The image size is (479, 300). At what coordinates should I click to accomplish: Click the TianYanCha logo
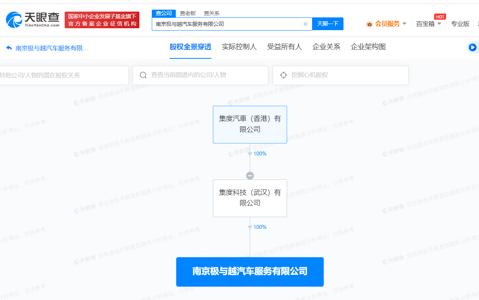(x=33, y=19)
